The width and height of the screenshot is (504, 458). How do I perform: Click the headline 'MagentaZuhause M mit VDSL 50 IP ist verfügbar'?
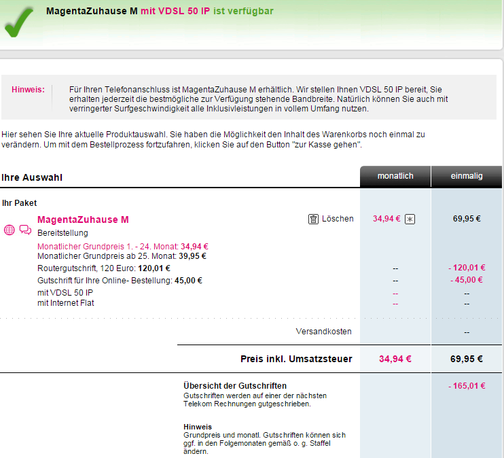[x=160, y=12]
